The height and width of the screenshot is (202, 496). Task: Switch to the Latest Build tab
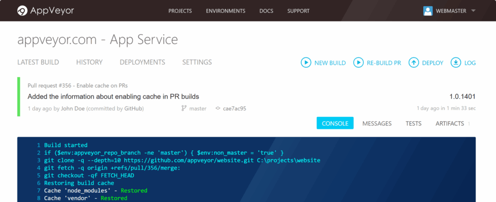(38, 62)
